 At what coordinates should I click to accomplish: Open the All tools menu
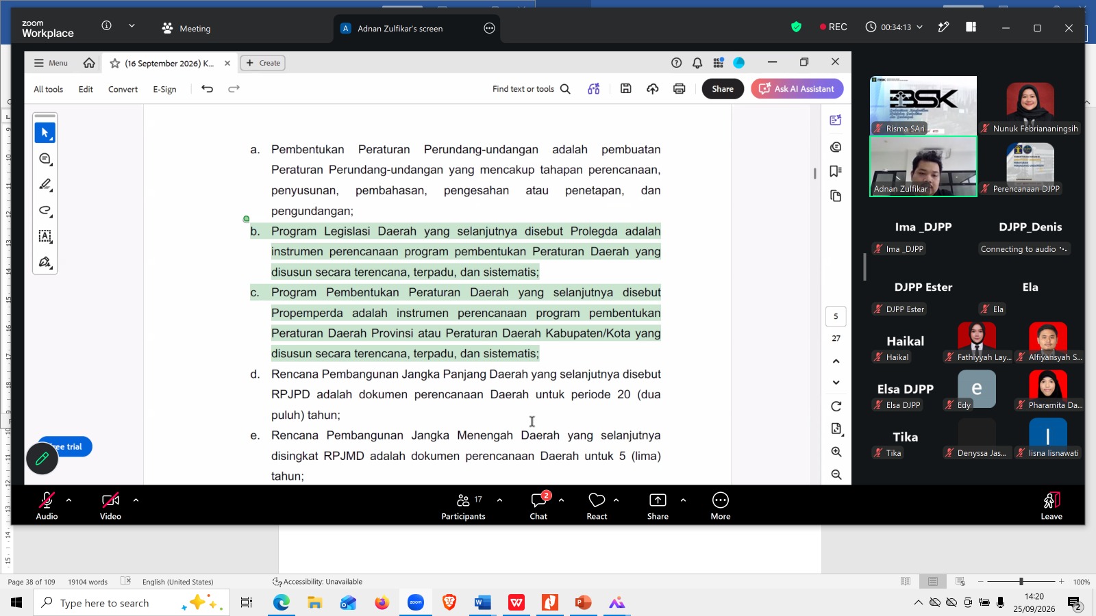(x=48, y=89)
